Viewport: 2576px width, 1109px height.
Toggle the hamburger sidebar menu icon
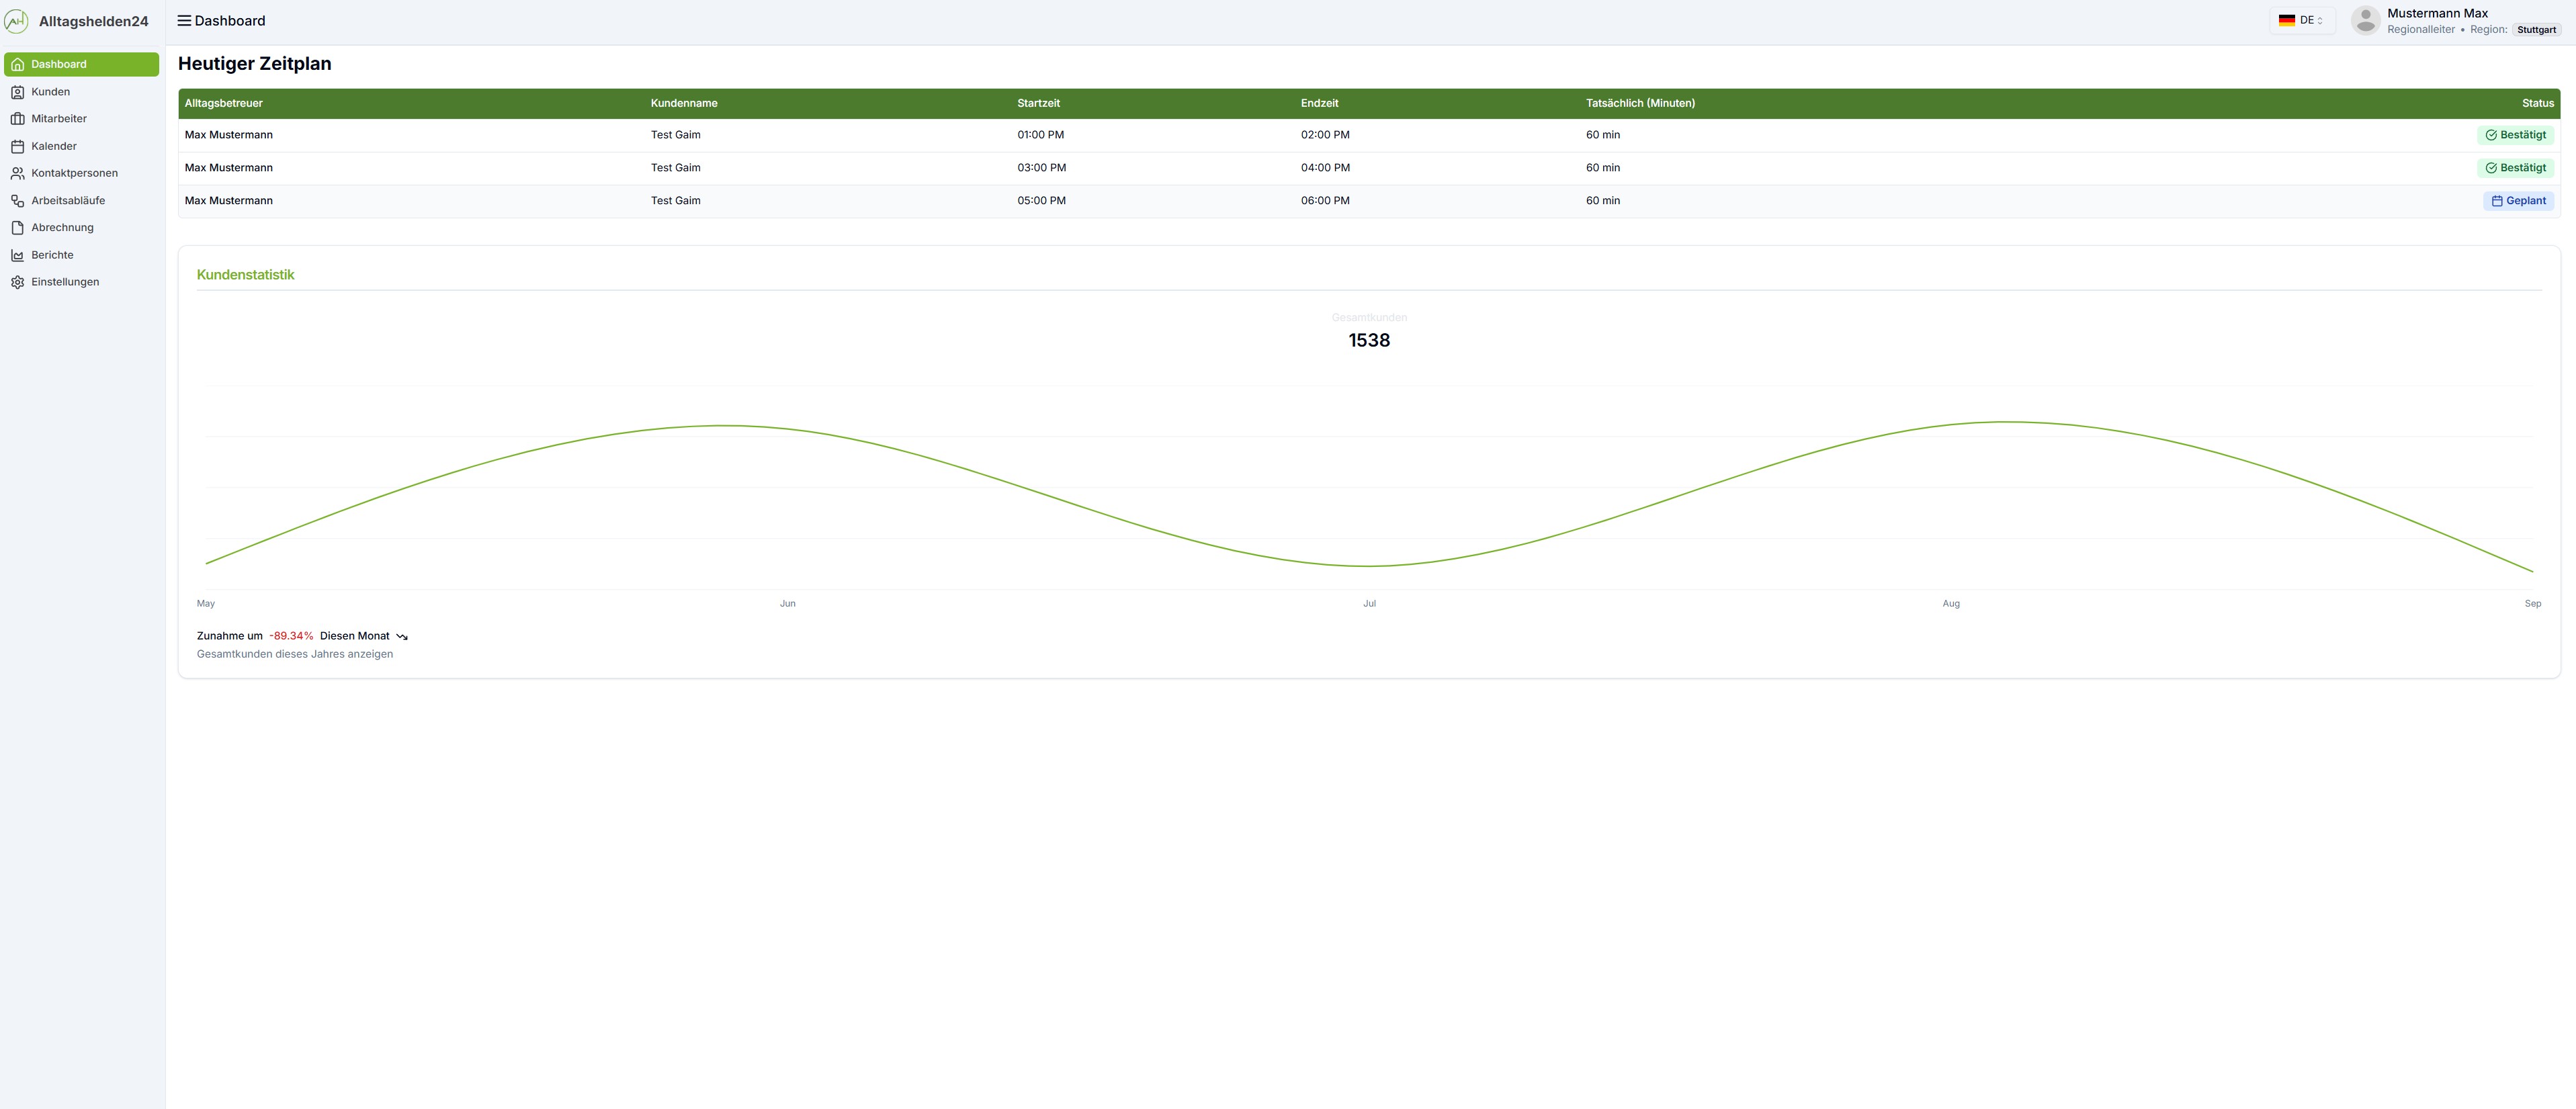coord(184,21)
